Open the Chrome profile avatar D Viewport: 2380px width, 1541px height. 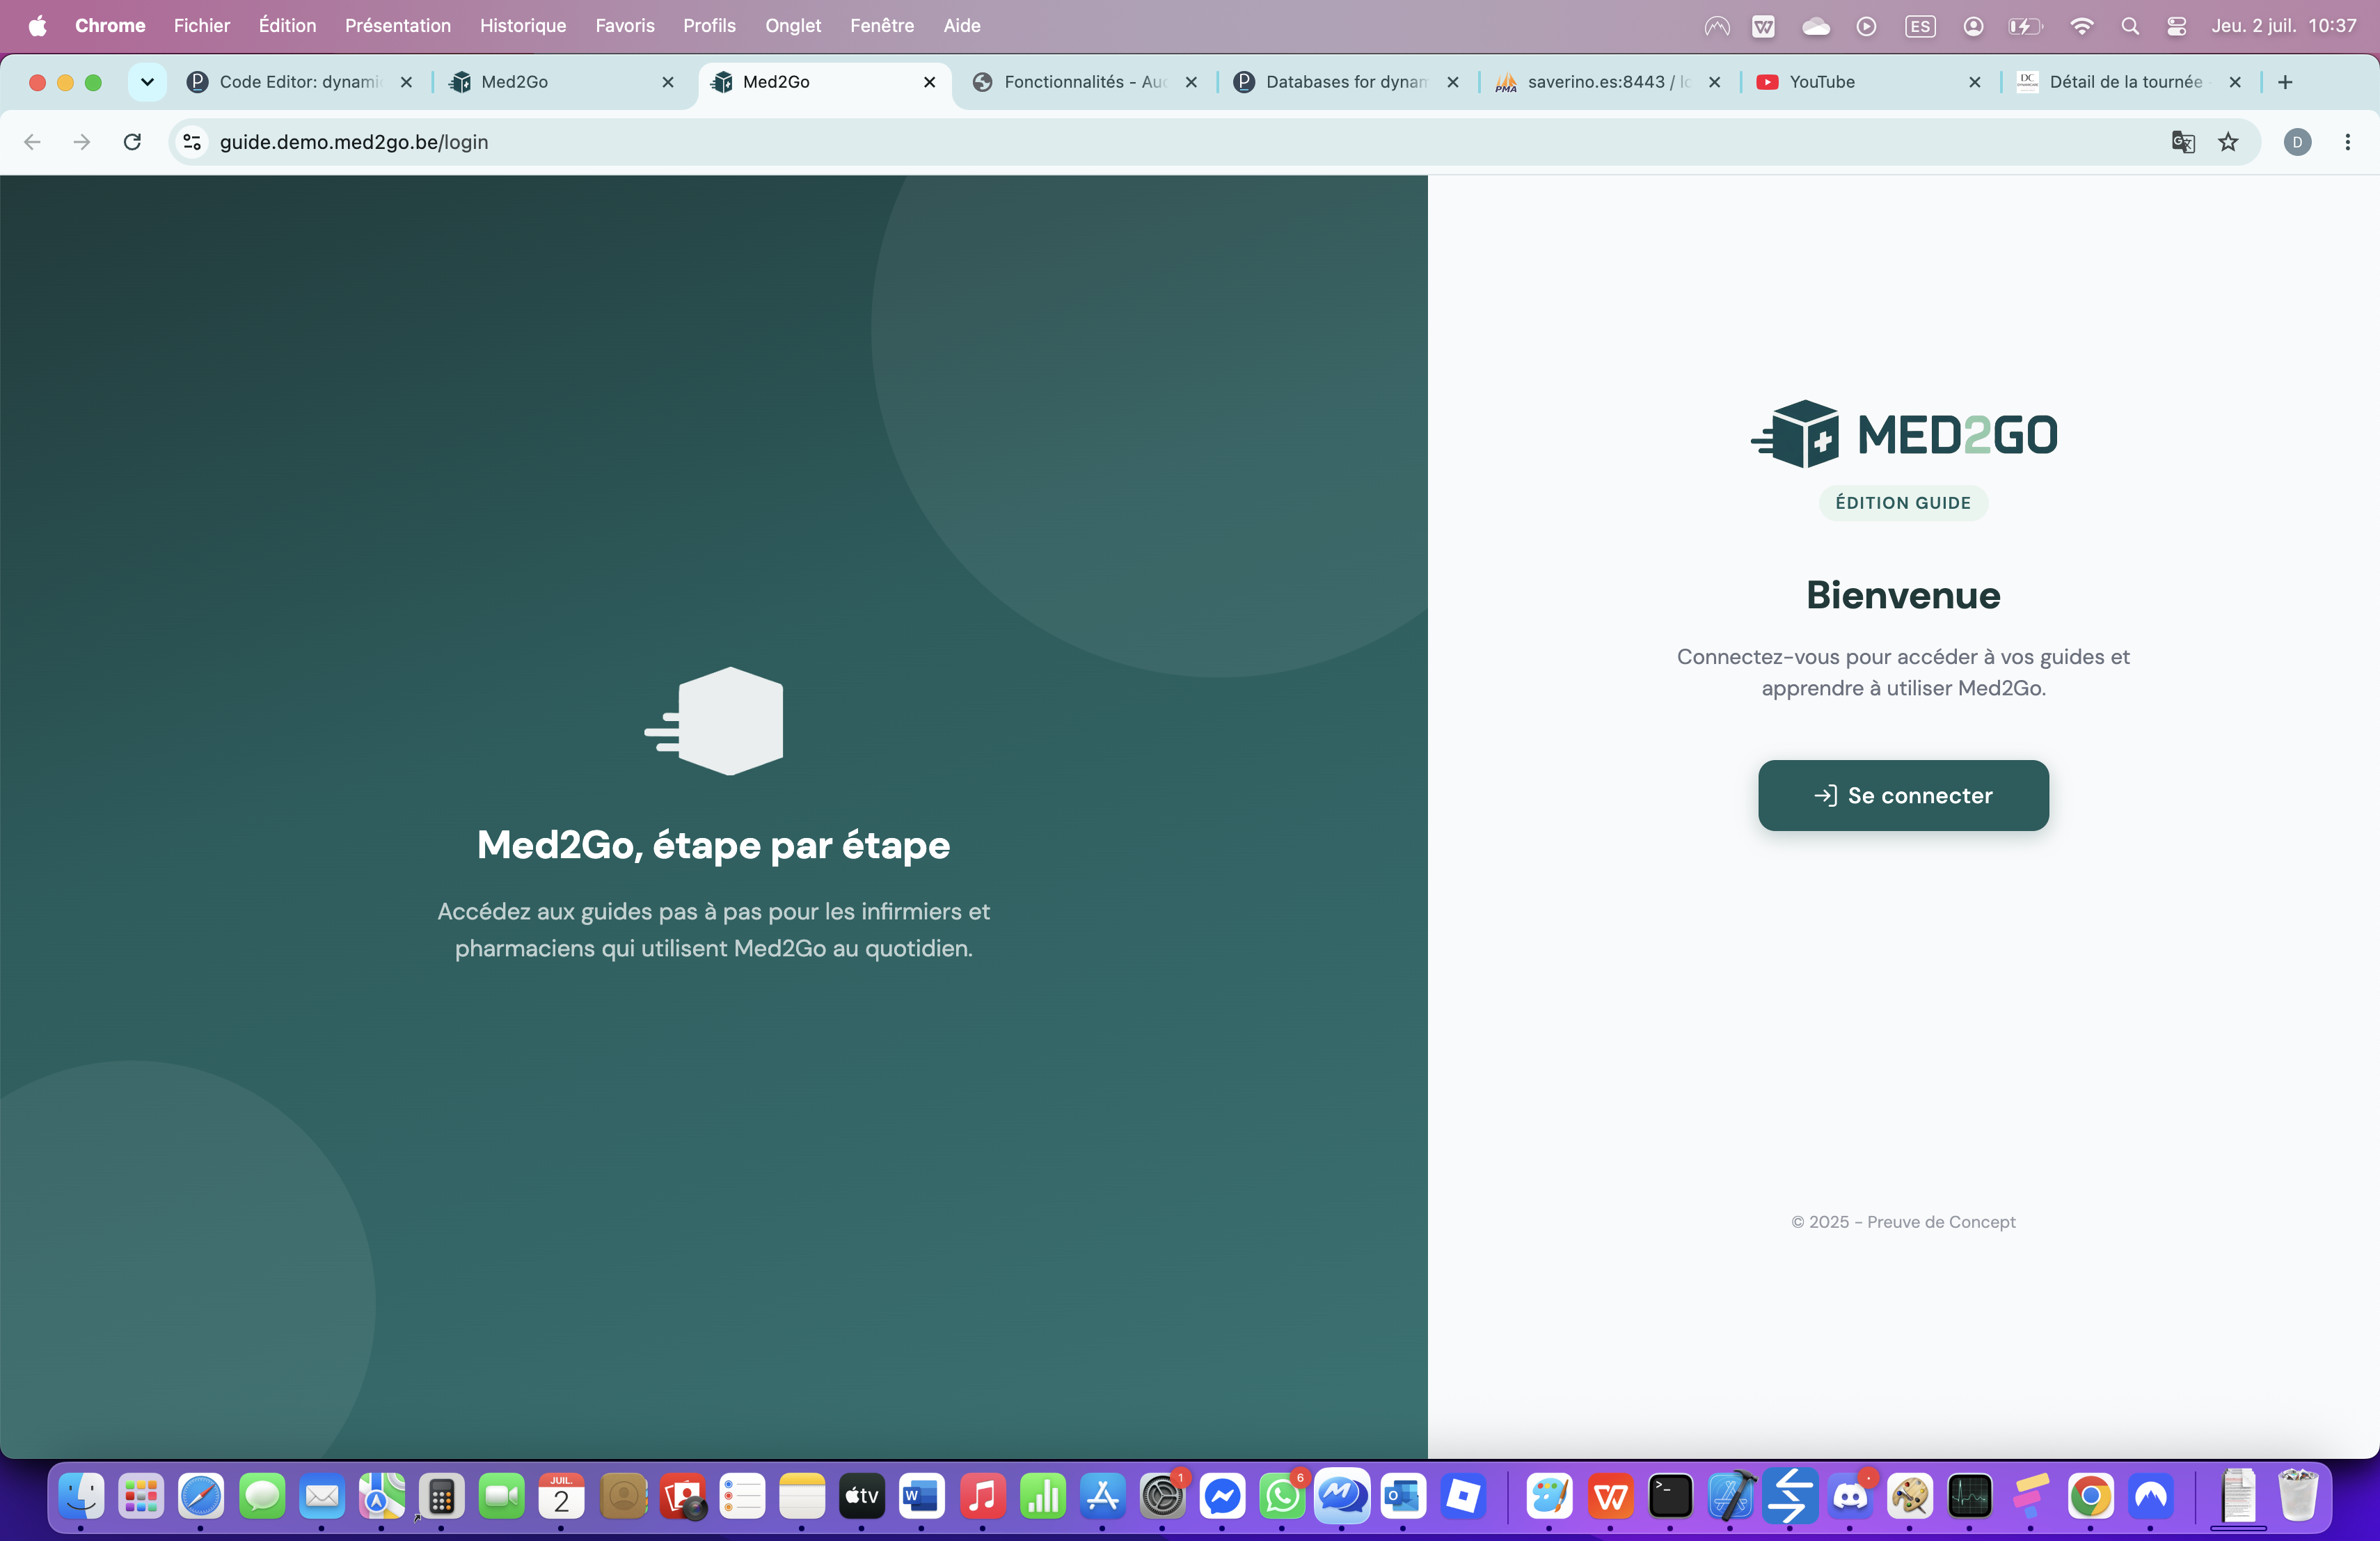click(2297, 142)
